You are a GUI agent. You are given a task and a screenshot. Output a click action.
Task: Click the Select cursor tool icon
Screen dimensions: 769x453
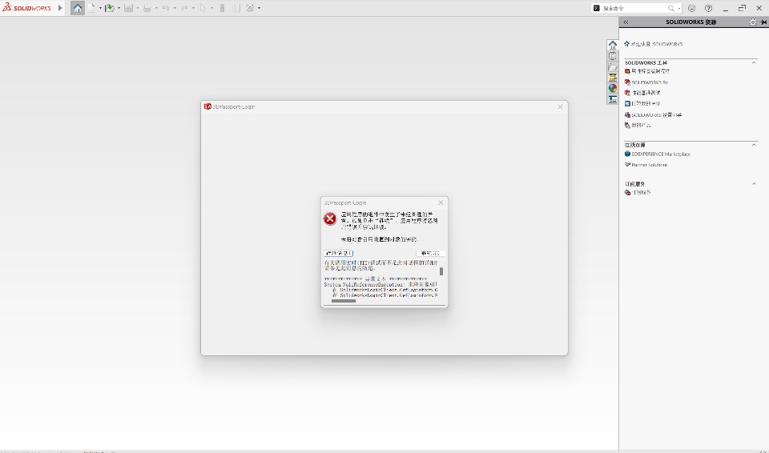pos(203,8)
